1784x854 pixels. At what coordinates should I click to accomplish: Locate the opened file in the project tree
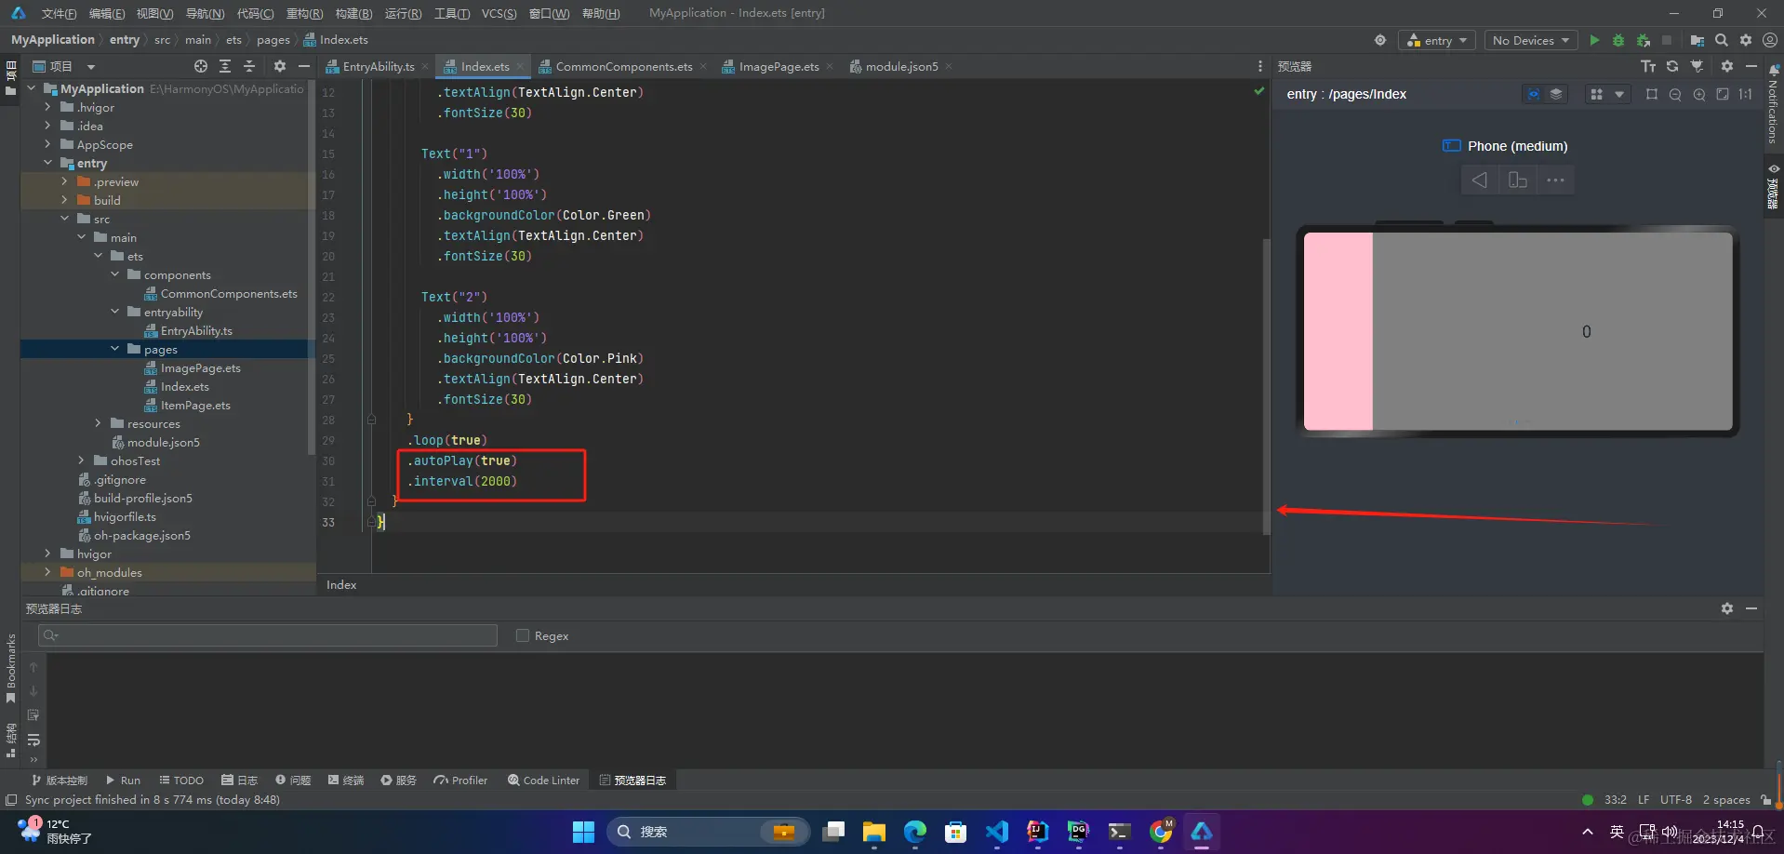(201, 66)
